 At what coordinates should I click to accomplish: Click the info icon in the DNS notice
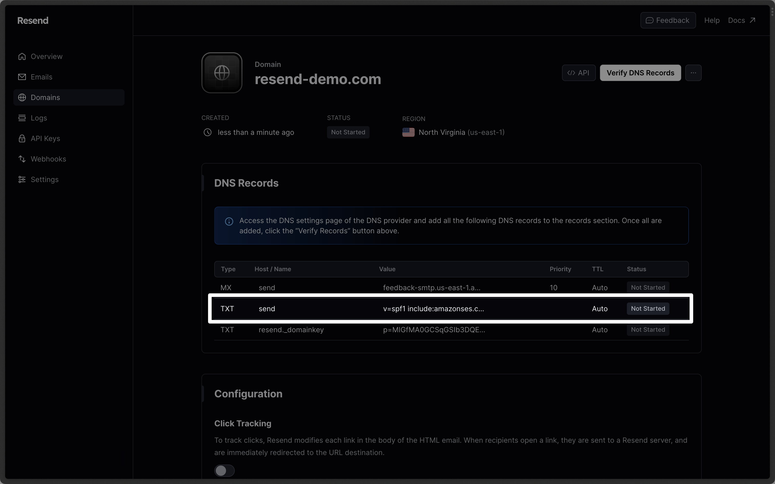pyautogui.click(x=229, y=221)
